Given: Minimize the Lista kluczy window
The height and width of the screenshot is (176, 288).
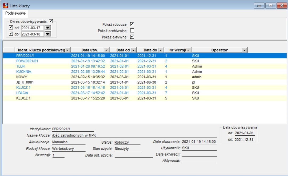Looking at the screenshot, I should point(259,6).
